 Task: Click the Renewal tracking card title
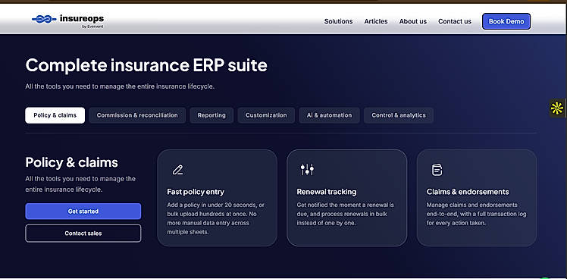327,192
